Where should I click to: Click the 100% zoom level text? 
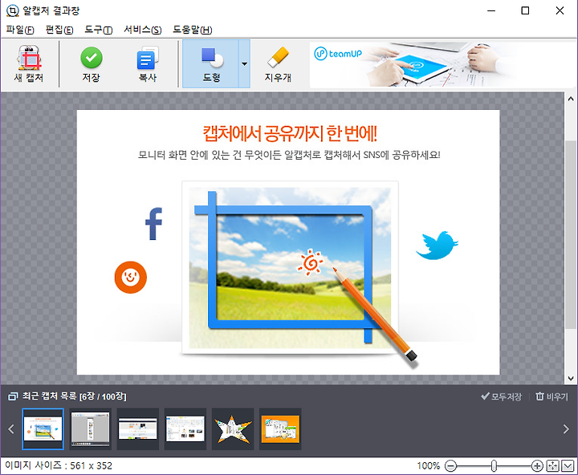click(429, 466)
